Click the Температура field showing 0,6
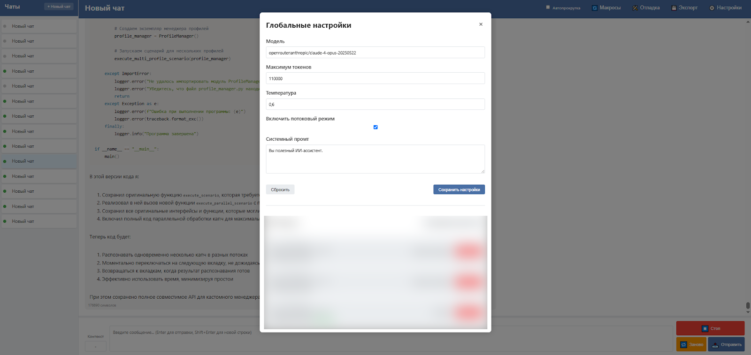 tap(375, 104)
